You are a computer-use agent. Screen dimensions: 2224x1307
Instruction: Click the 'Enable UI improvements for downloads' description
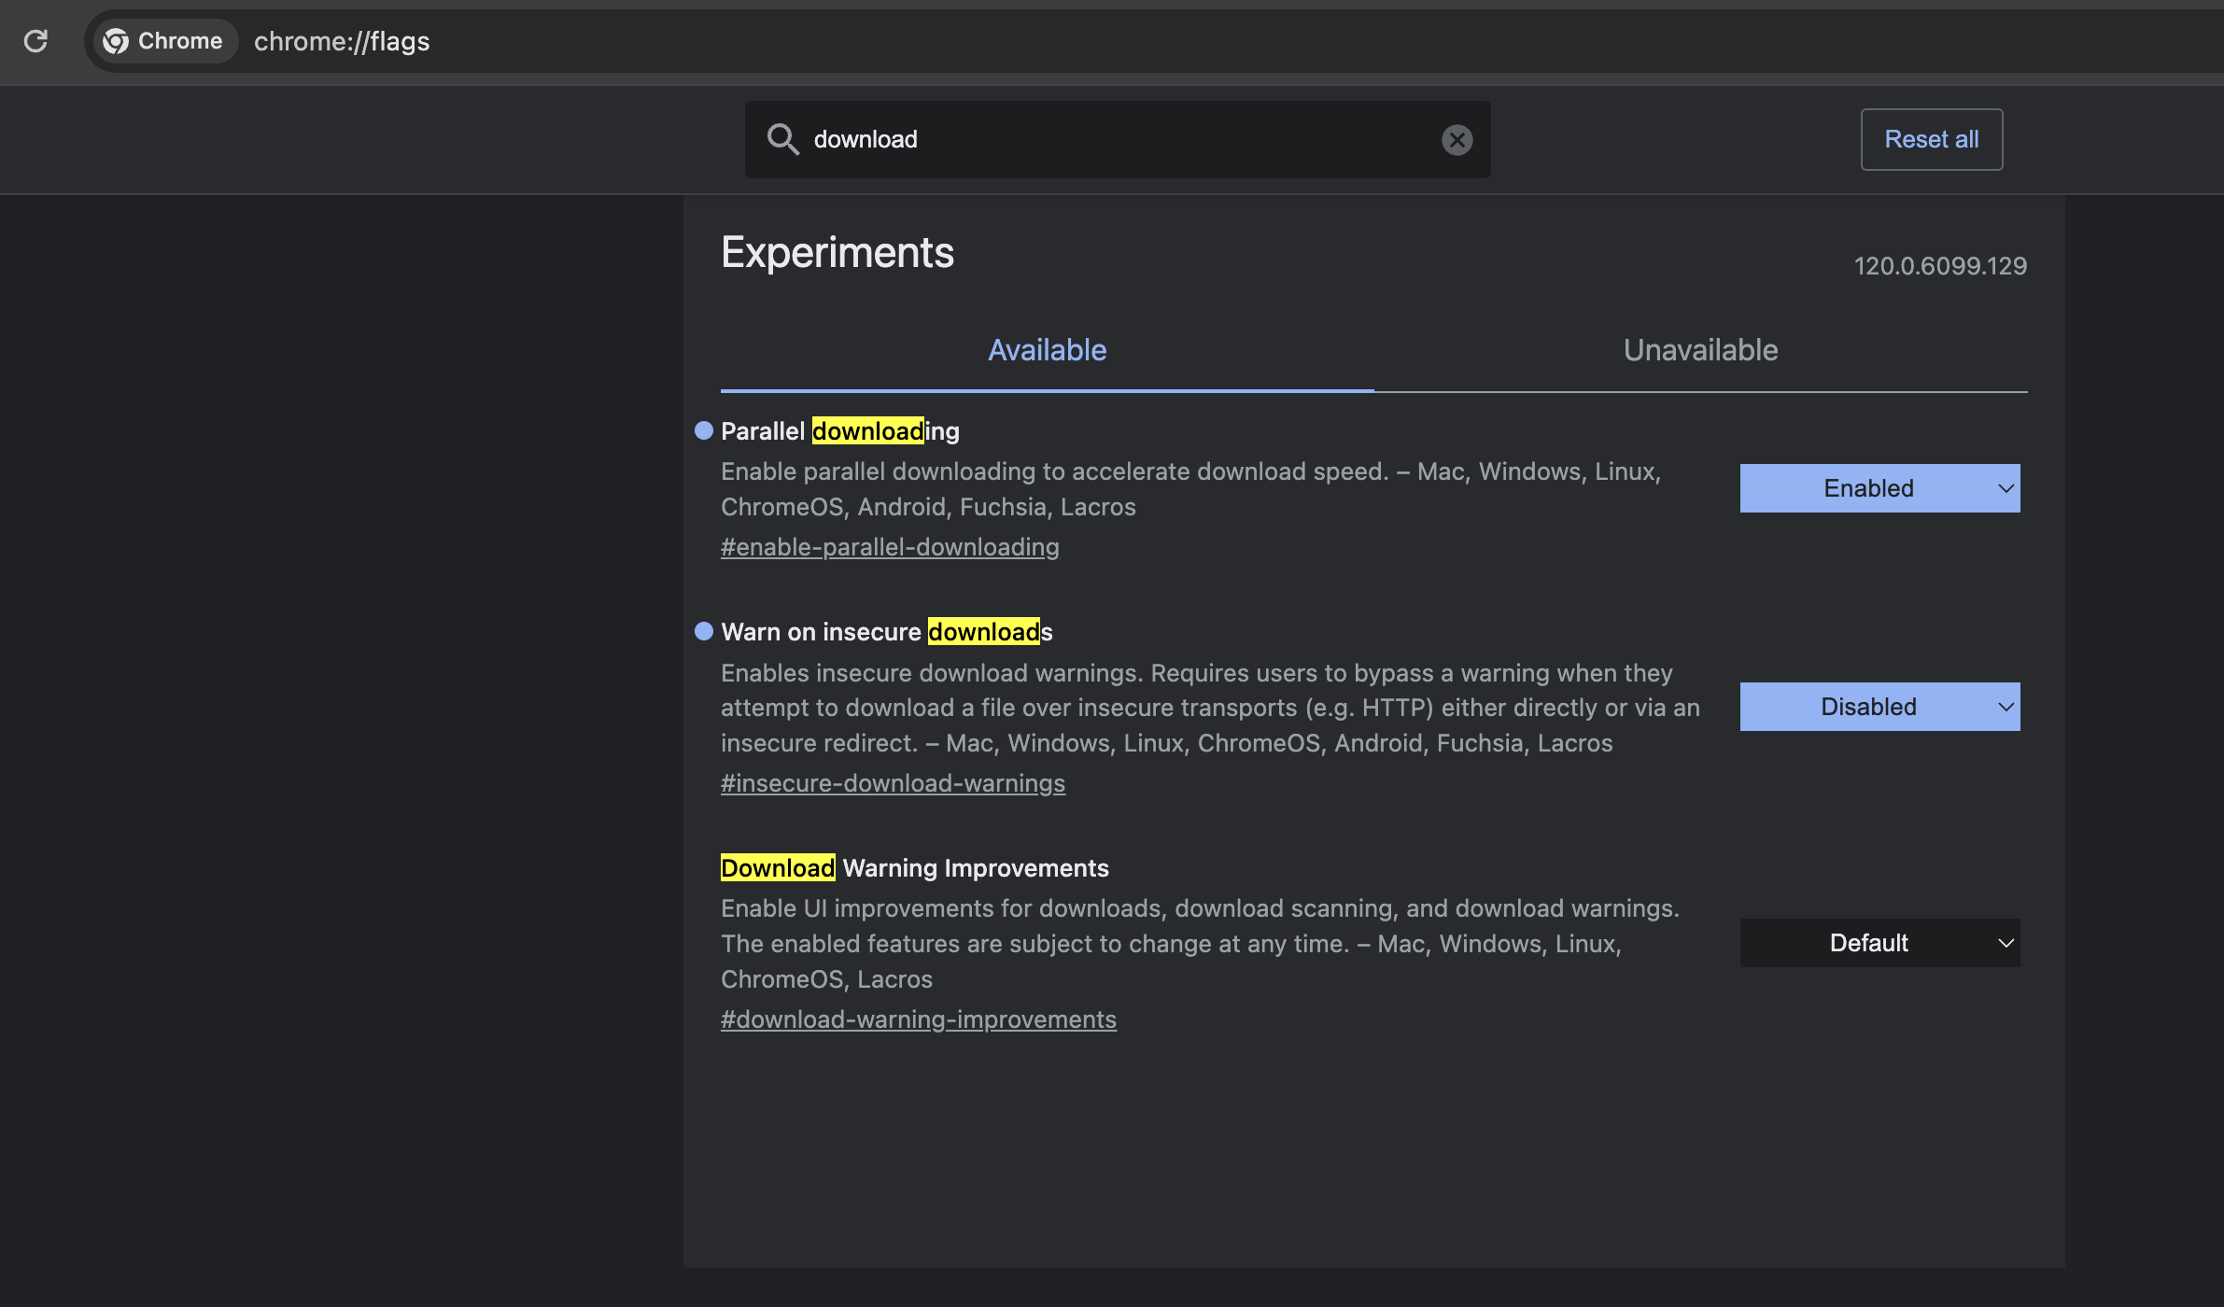1200,944
